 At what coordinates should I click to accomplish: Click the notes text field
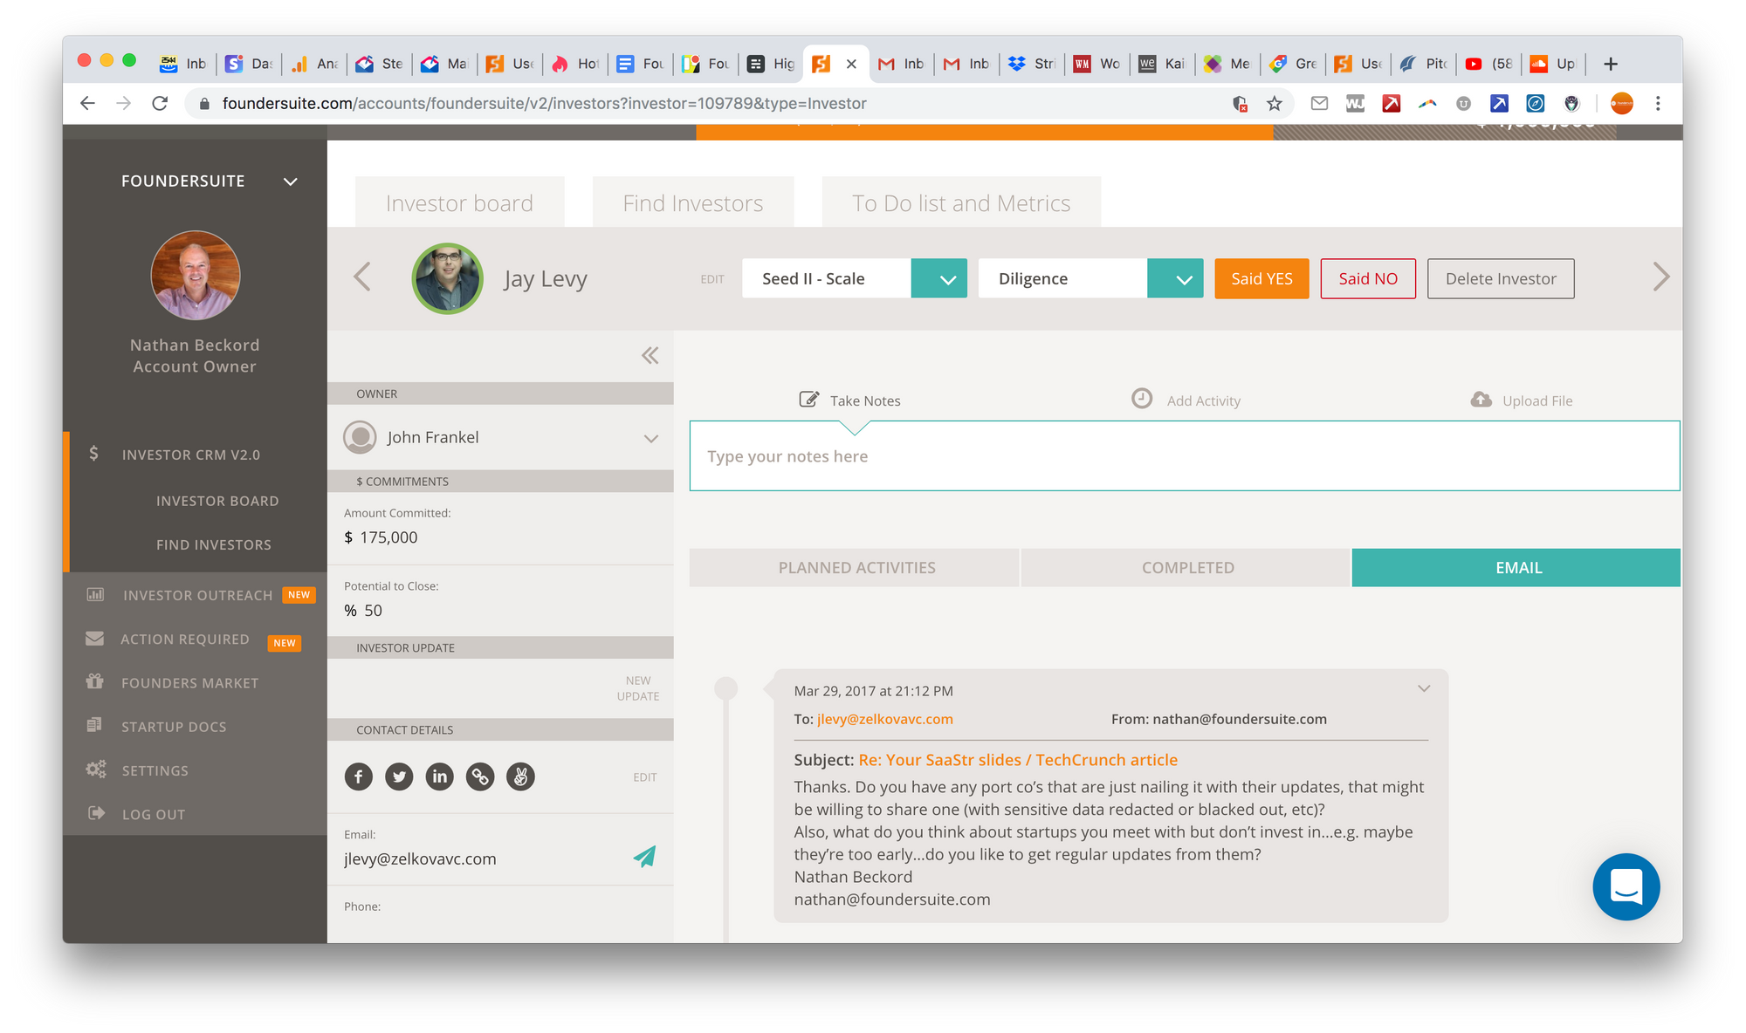(1184, 456)
